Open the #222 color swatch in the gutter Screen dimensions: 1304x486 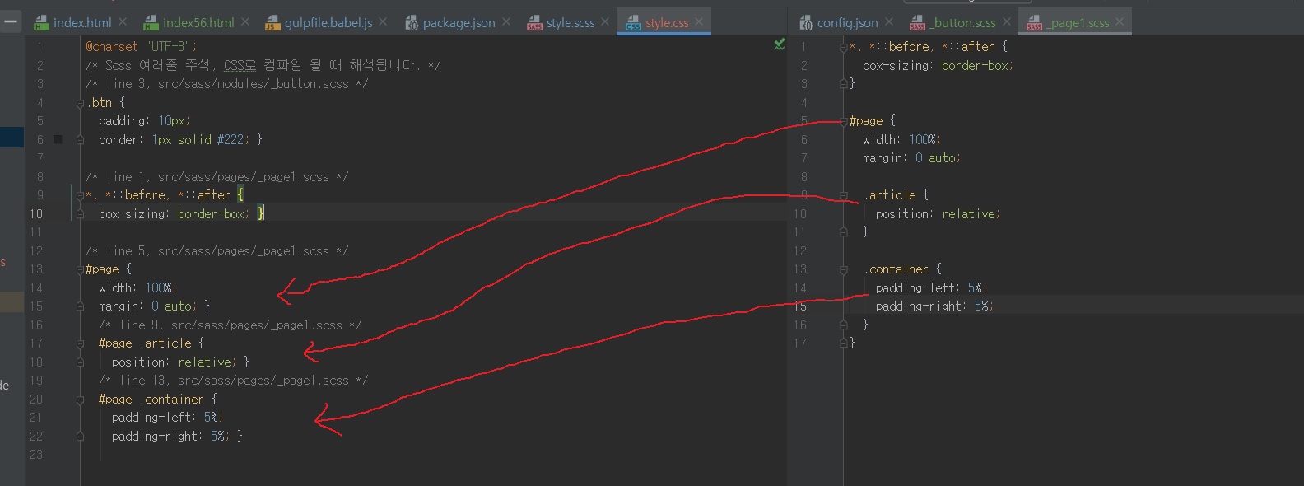click(58, 140)
